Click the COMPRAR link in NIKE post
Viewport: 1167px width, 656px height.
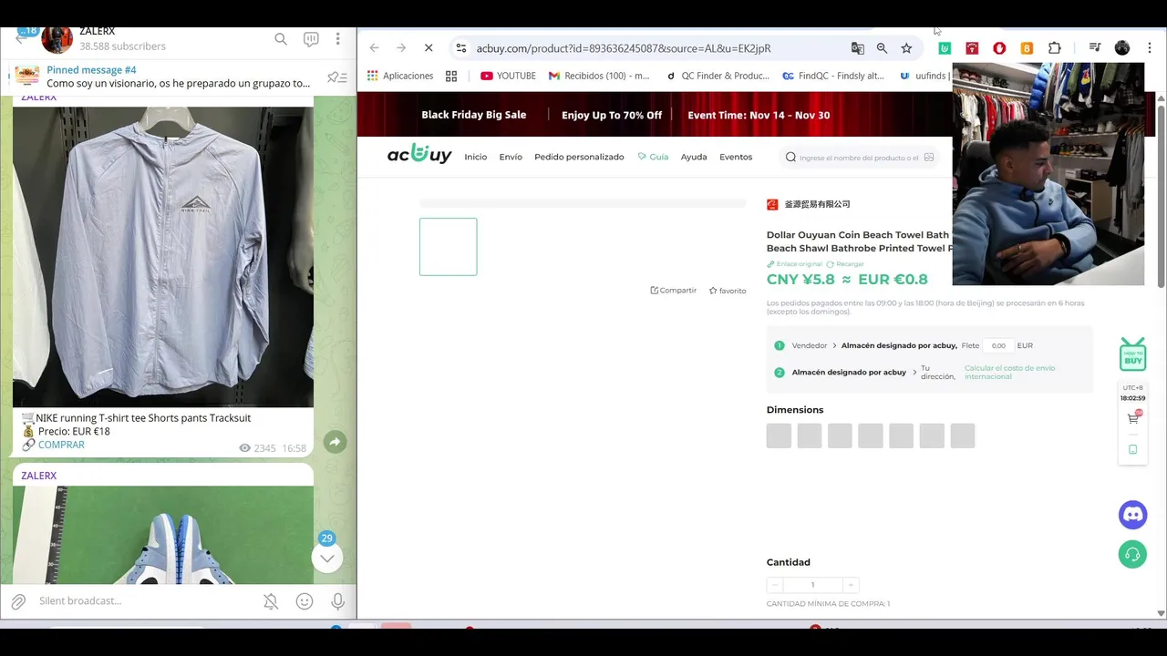pyautogui.click(x=61, y=445)
